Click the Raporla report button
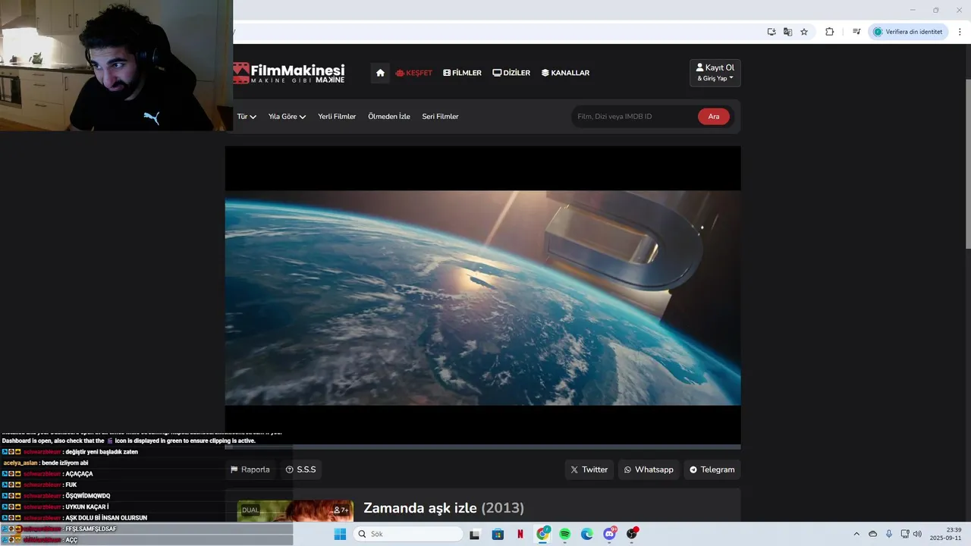 pyautogui.click(x=250, y=469)
